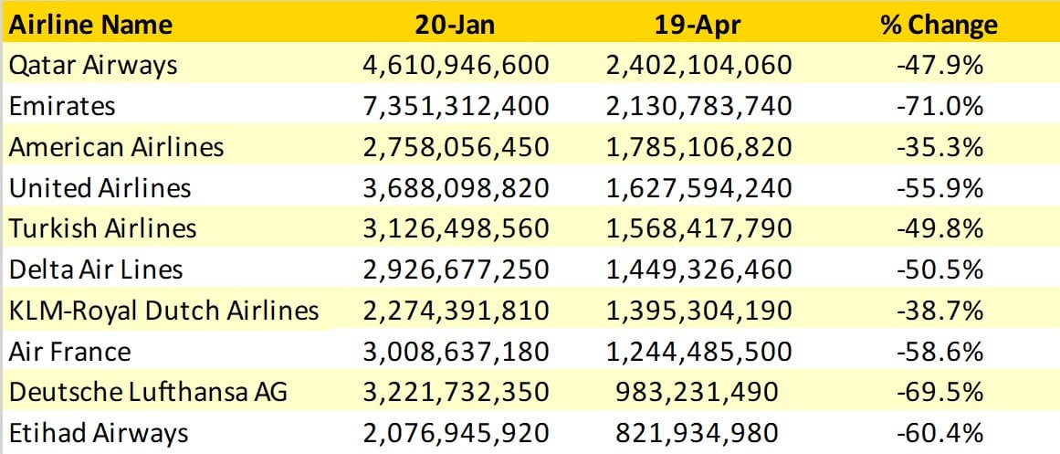Viewport: 1060px width, 454px height.
Task: Select the 20-Jan column header
Action: [x=456, y=25]
